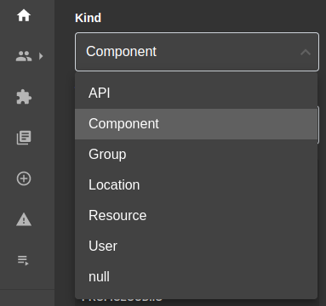Select null option in the Kind list

point(196,277)
